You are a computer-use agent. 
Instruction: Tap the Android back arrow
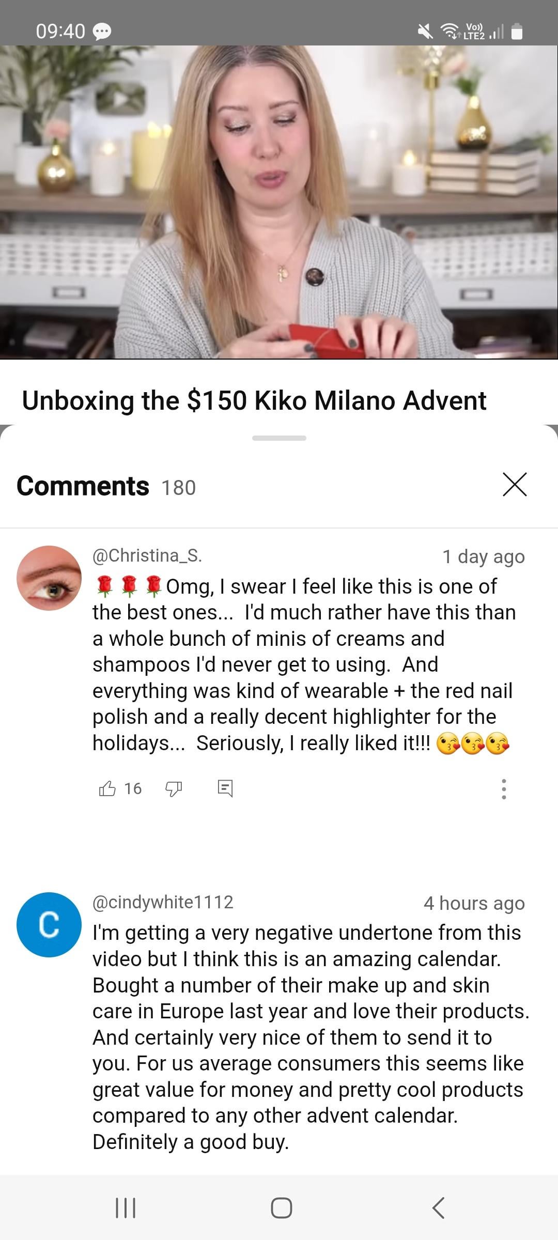tap(438, 1208)
